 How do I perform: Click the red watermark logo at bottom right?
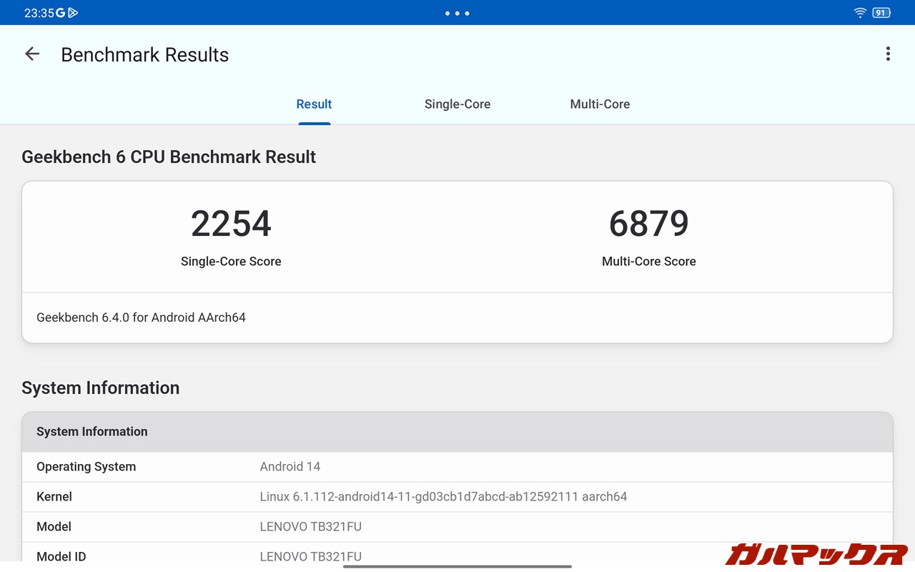(816, 553)
